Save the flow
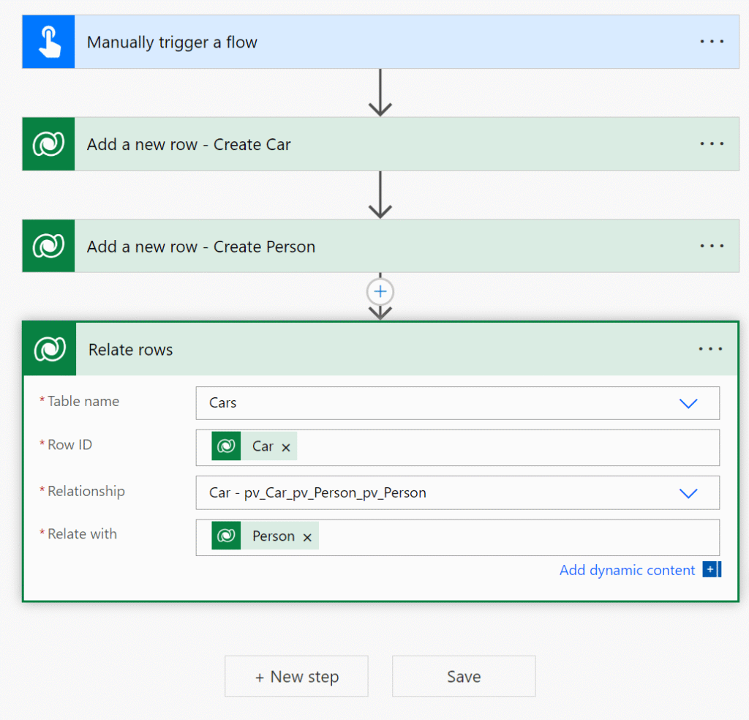749x720 pixels. tap(464, 676)
